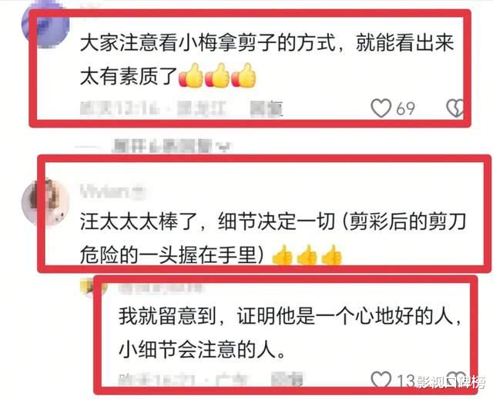
Task: Expand the collapsed replies under the first comment
Action: pyautogui.click(x=171, y=146)
